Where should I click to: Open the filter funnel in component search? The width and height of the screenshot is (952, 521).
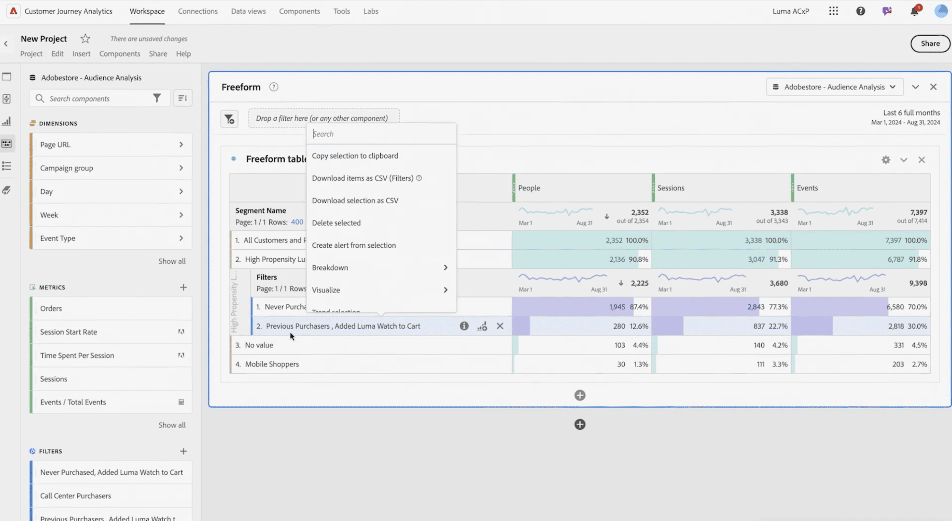point(157,98)
